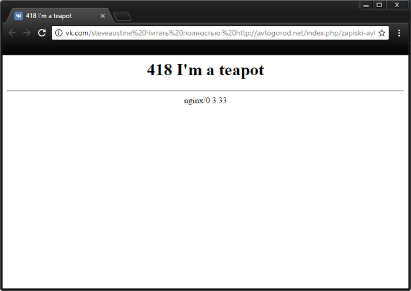Screen dimensions: 411x291
Task: Click the "418 I'm a teapot" page heading
Action: click(x=206, y=70)
